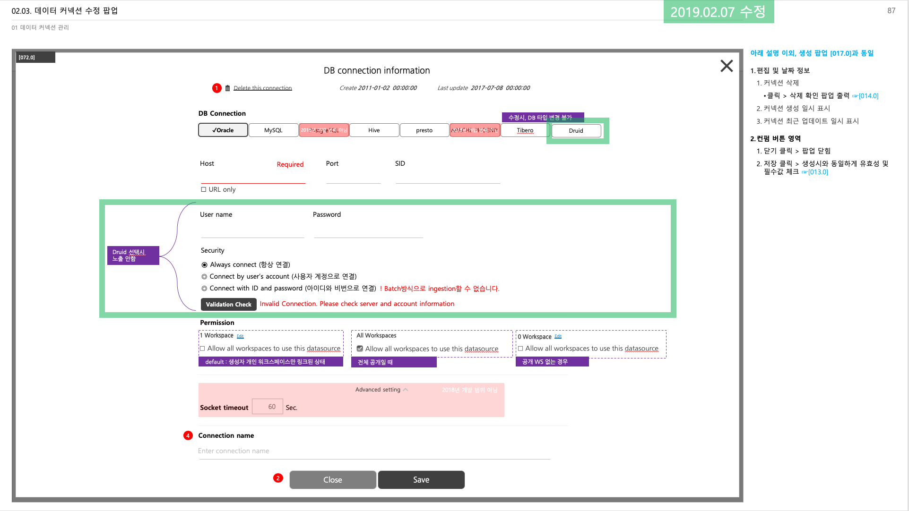Select Connect with ID and password option

coord(205,289)
